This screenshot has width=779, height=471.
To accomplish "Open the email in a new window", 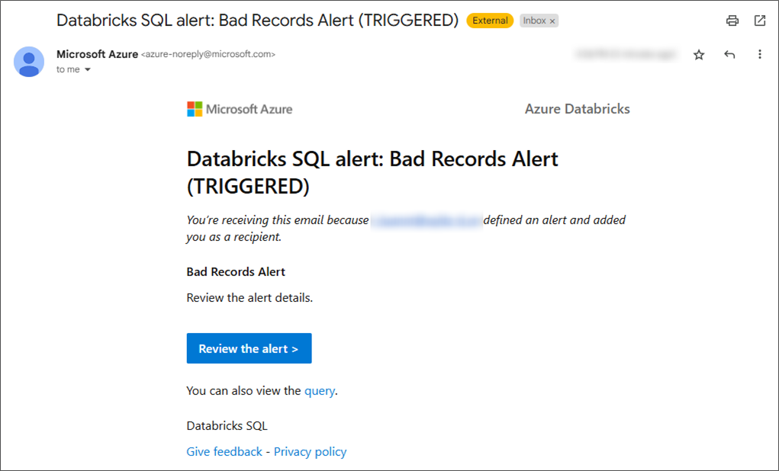I will (x=760, y=21).
